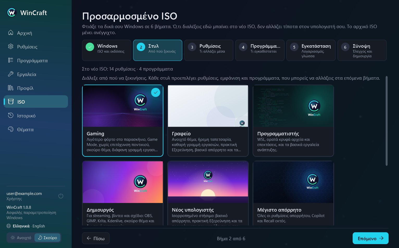
Task: Select the Gaming style card
Action: coord(123,120)
